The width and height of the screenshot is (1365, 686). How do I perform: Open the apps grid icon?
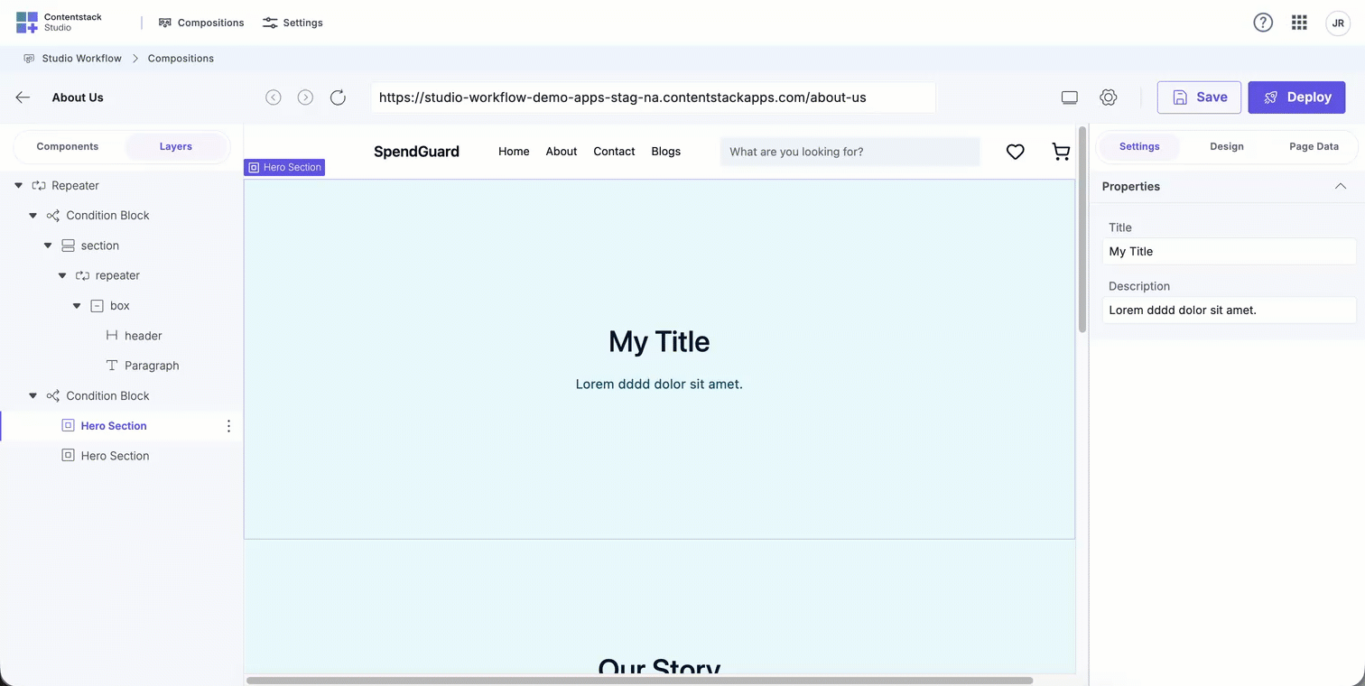click(x=1299, y=23)
